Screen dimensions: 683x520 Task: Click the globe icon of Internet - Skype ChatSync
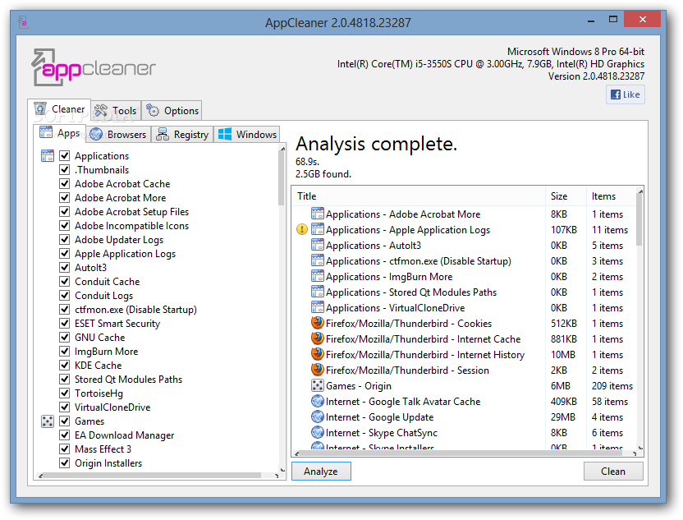point(318,432)
